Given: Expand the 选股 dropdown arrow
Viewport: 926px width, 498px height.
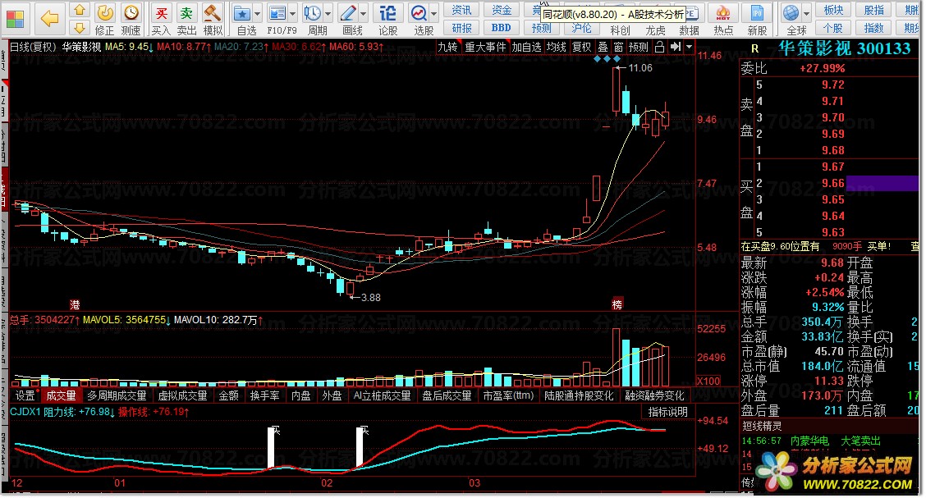Looking at the screenshot, I should click(x=434, y=13).
